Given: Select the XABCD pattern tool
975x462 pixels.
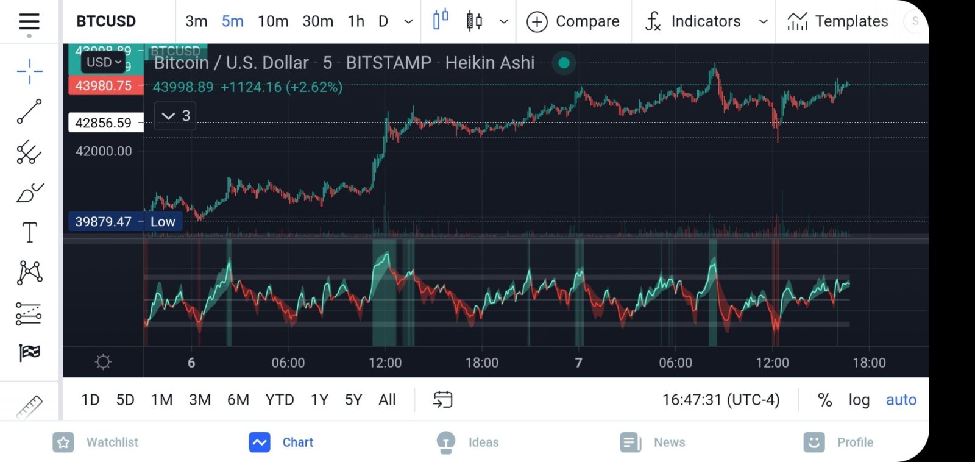Looking at the screenshot, I should 29,272.
